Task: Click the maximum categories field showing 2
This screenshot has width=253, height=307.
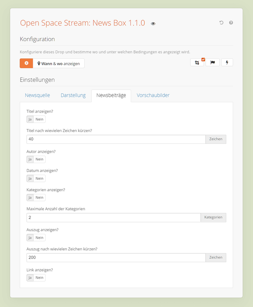Action: coord(114,218)
